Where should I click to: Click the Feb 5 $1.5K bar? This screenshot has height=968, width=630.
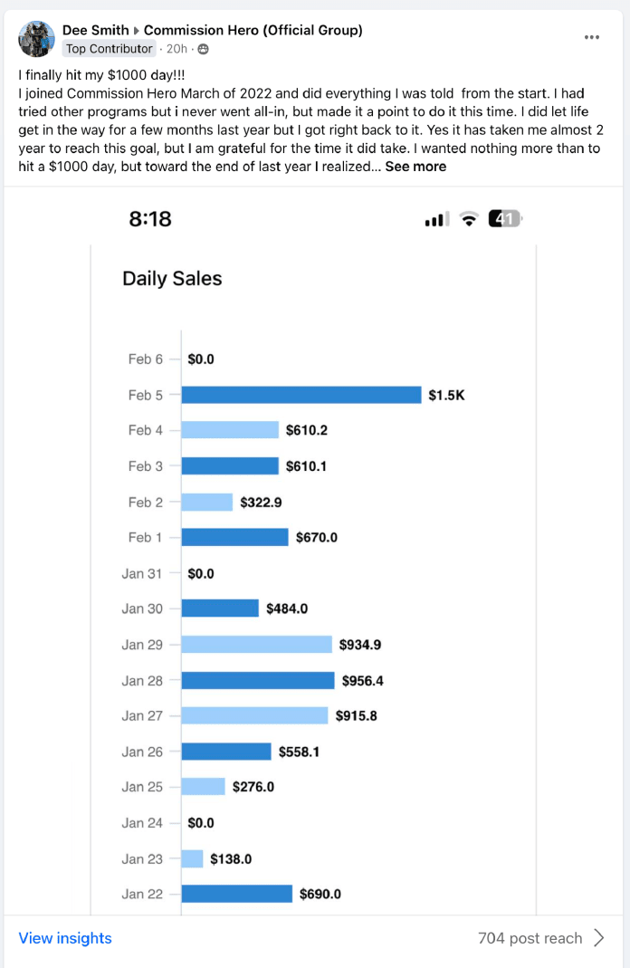[x=301, y=395]
